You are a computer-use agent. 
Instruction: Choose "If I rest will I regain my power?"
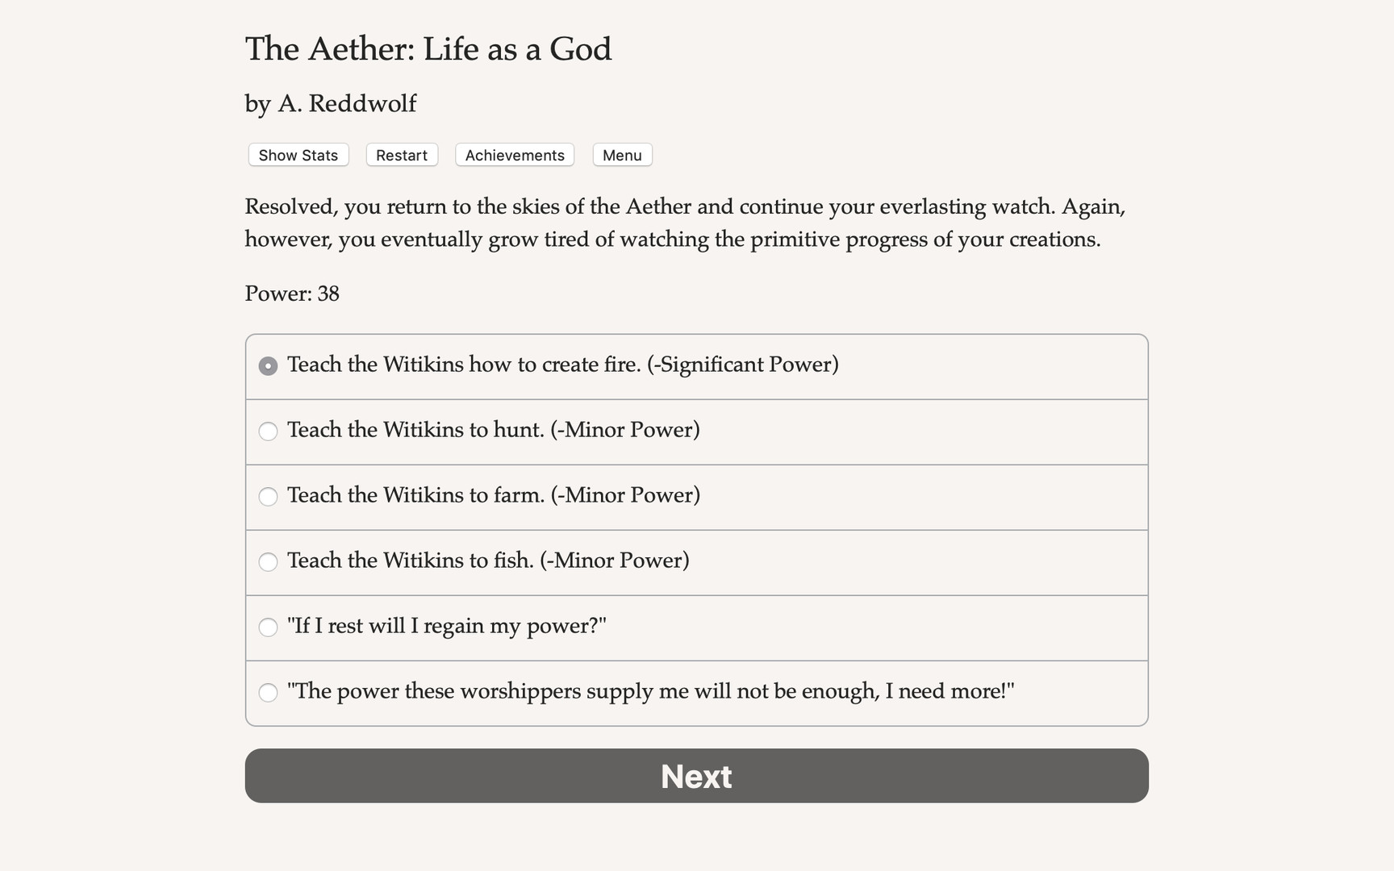pos(445,627)
